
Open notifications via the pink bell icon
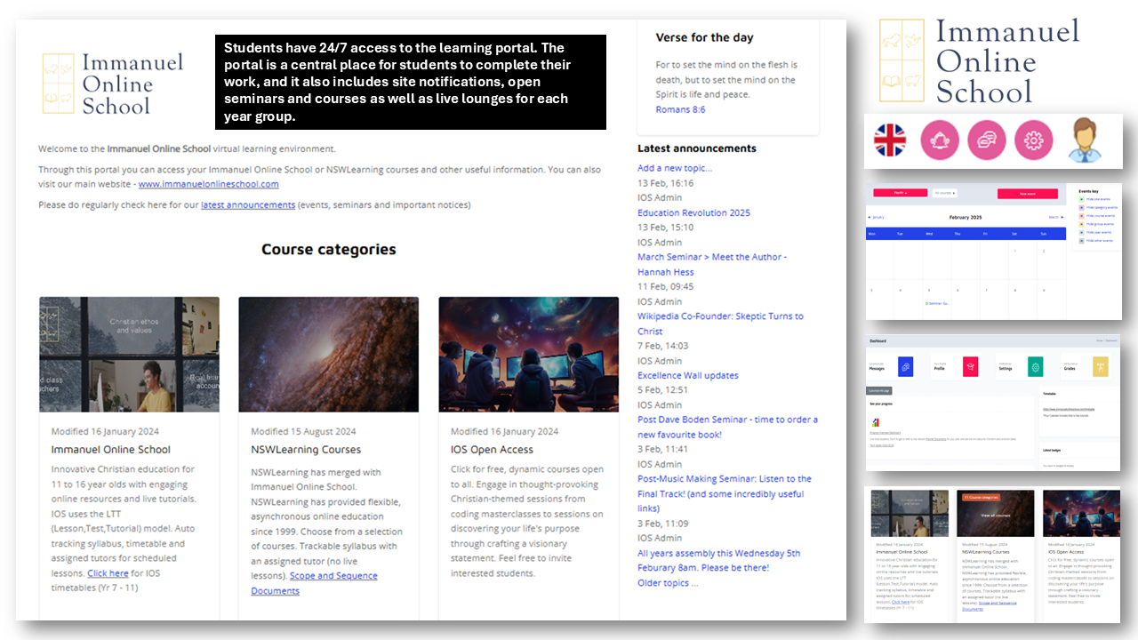pos(939,140)
